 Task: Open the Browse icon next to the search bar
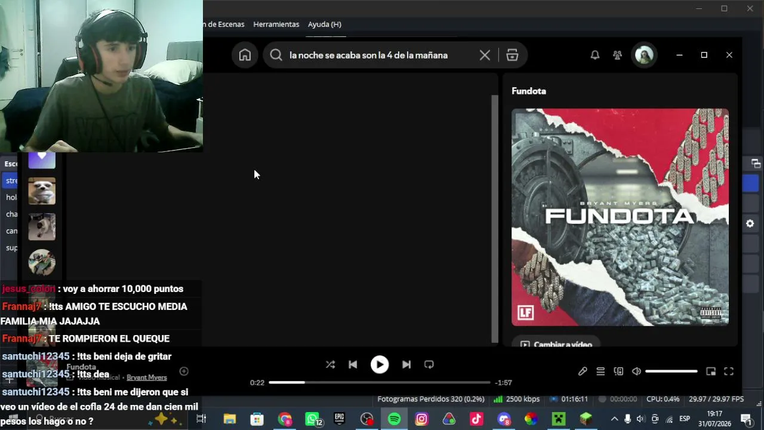512,55
